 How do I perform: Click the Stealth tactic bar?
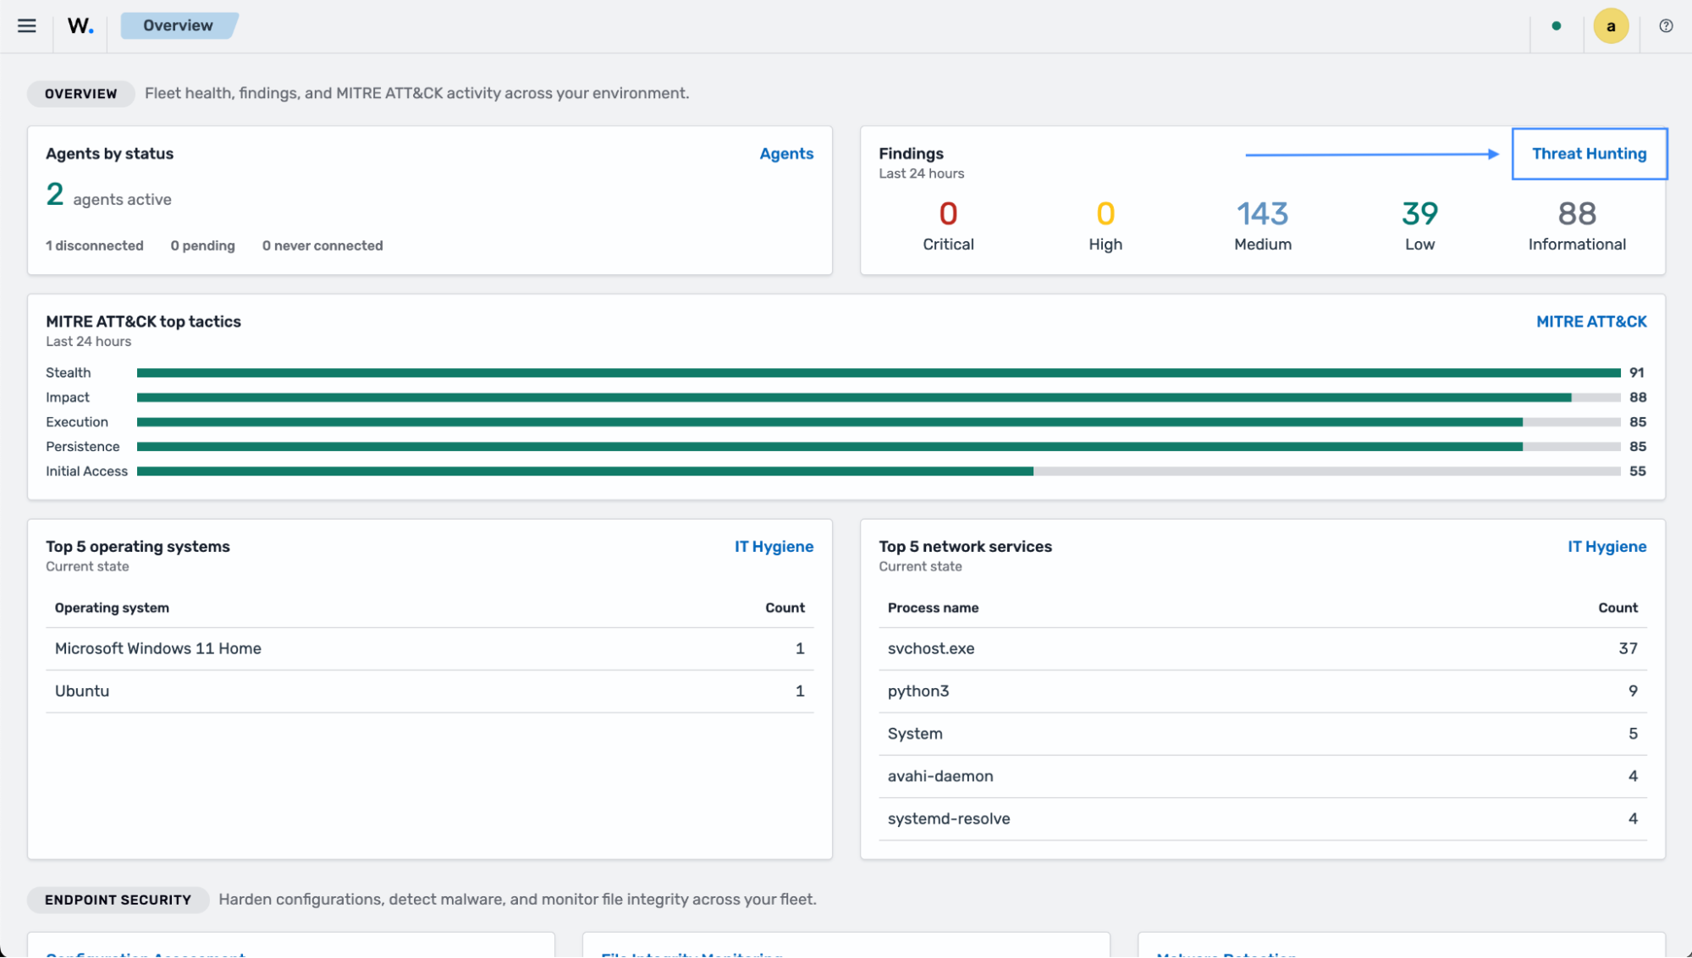879,372
